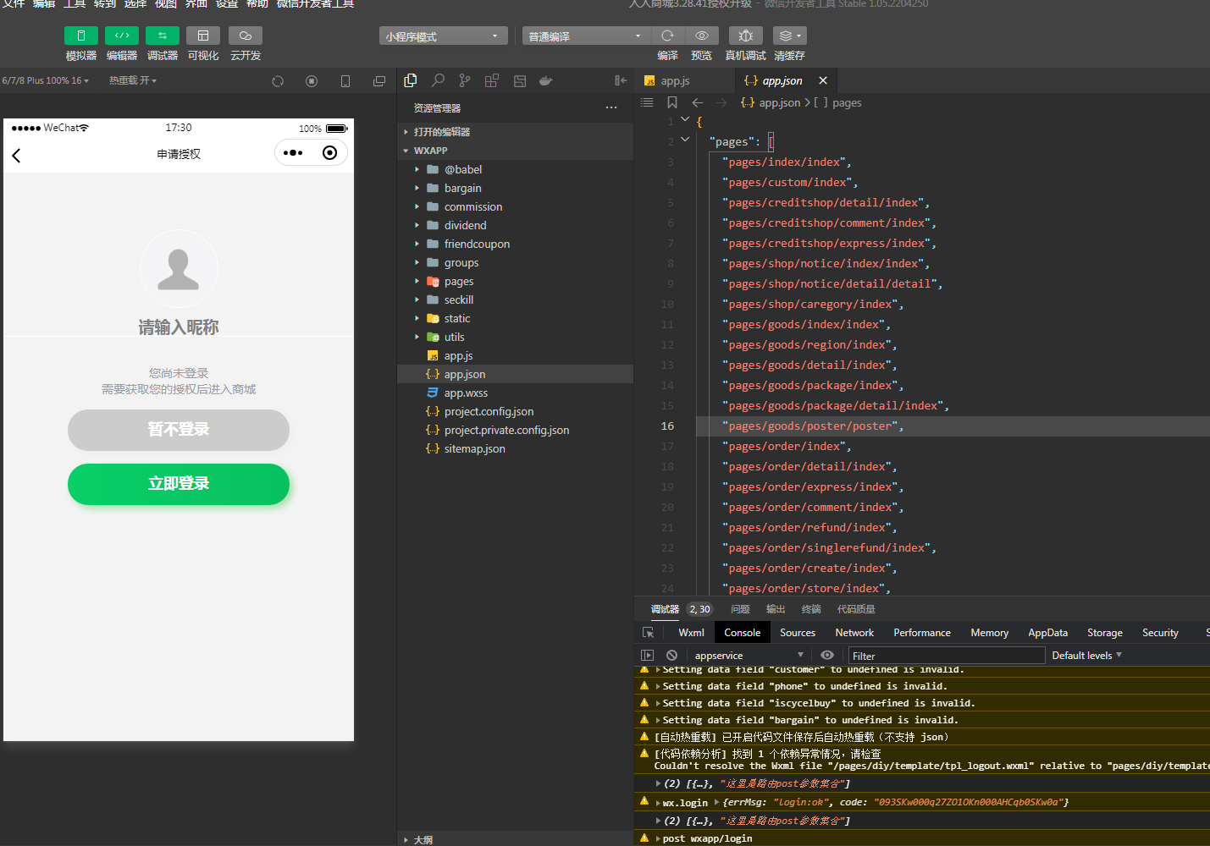1210x846 pixels.
Task: Open the resource manager more options ellipsis
Action: pyautogui.click(x=611, y=107)
